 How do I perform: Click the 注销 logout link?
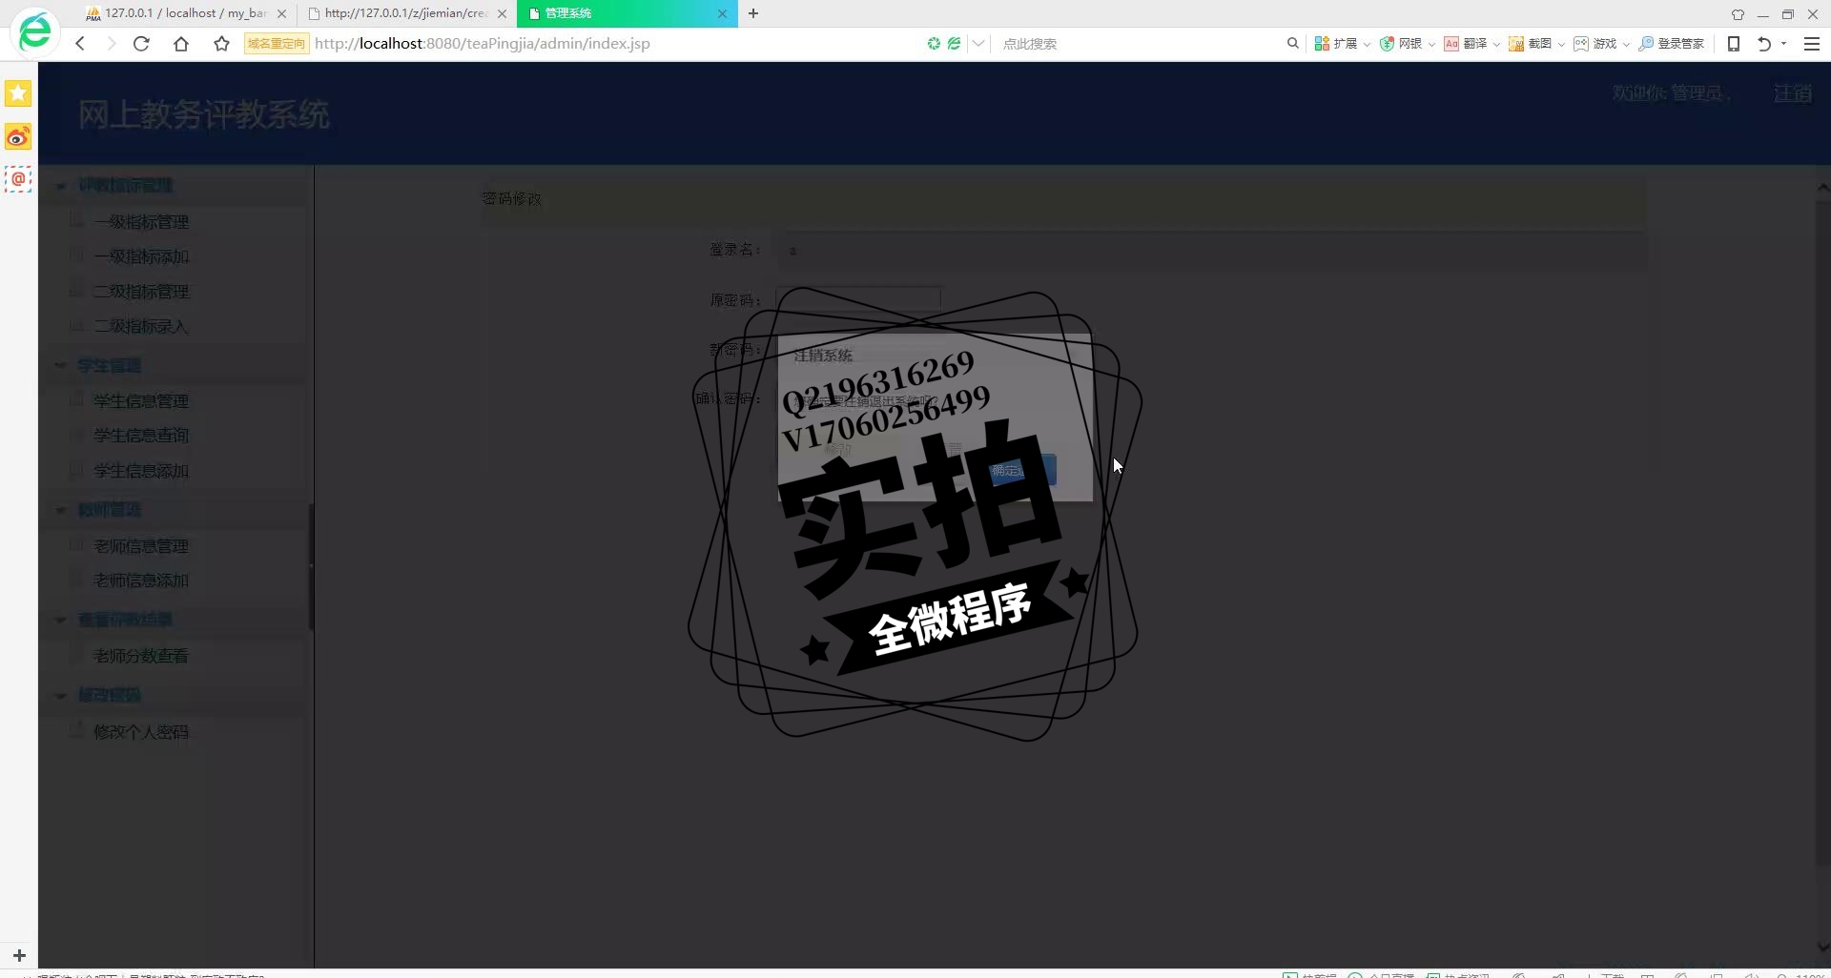1792,93
